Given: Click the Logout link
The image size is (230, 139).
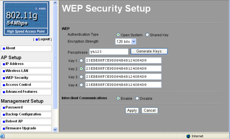Looking at the screenshot, I should pos(44,39).
